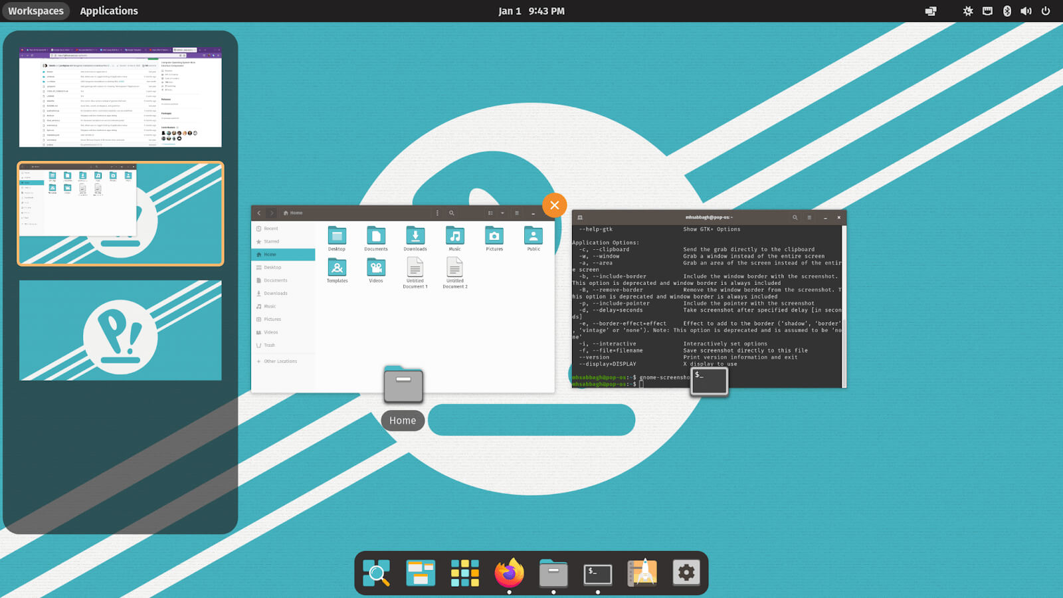Open search in the Terminal window header
The width and height of the screenshot is (1063, 598).
[x=795, y=217]
